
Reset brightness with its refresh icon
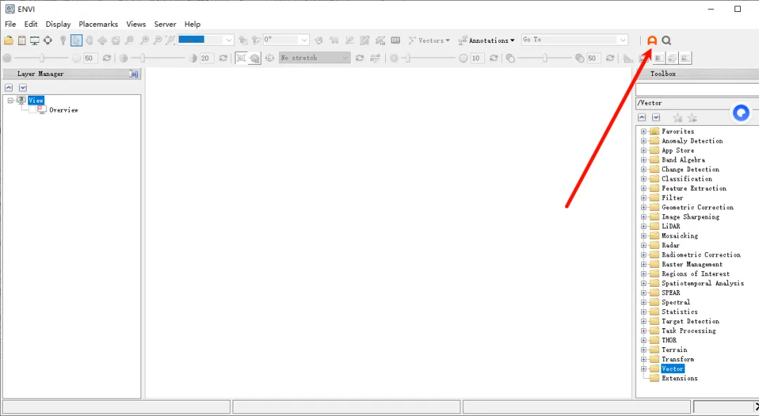(x=107, y=58)
